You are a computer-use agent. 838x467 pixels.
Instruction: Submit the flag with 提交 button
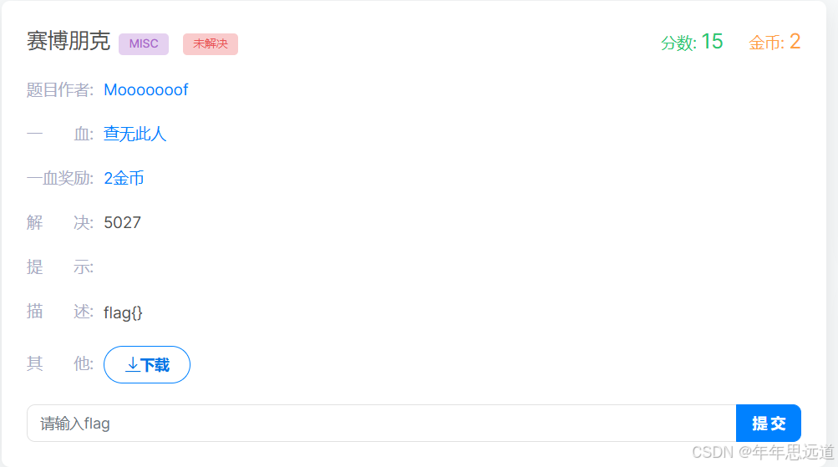(x=768, y=424)
